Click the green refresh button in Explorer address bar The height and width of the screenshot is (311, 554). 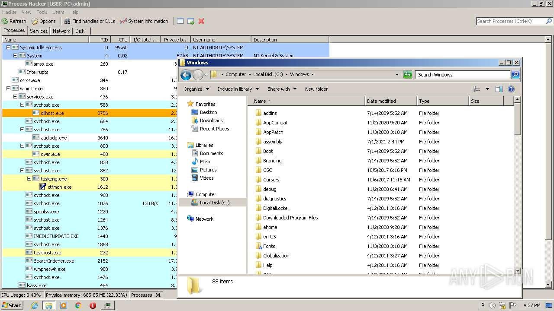click(408, 75)
